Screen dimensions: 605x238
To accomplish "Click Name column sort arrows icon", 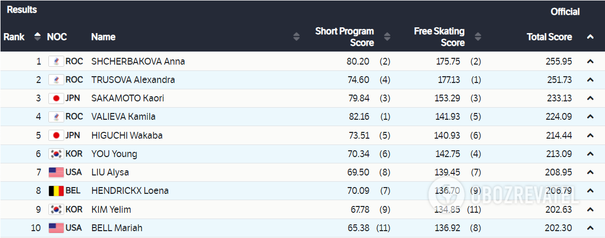I will coord(296,37).
